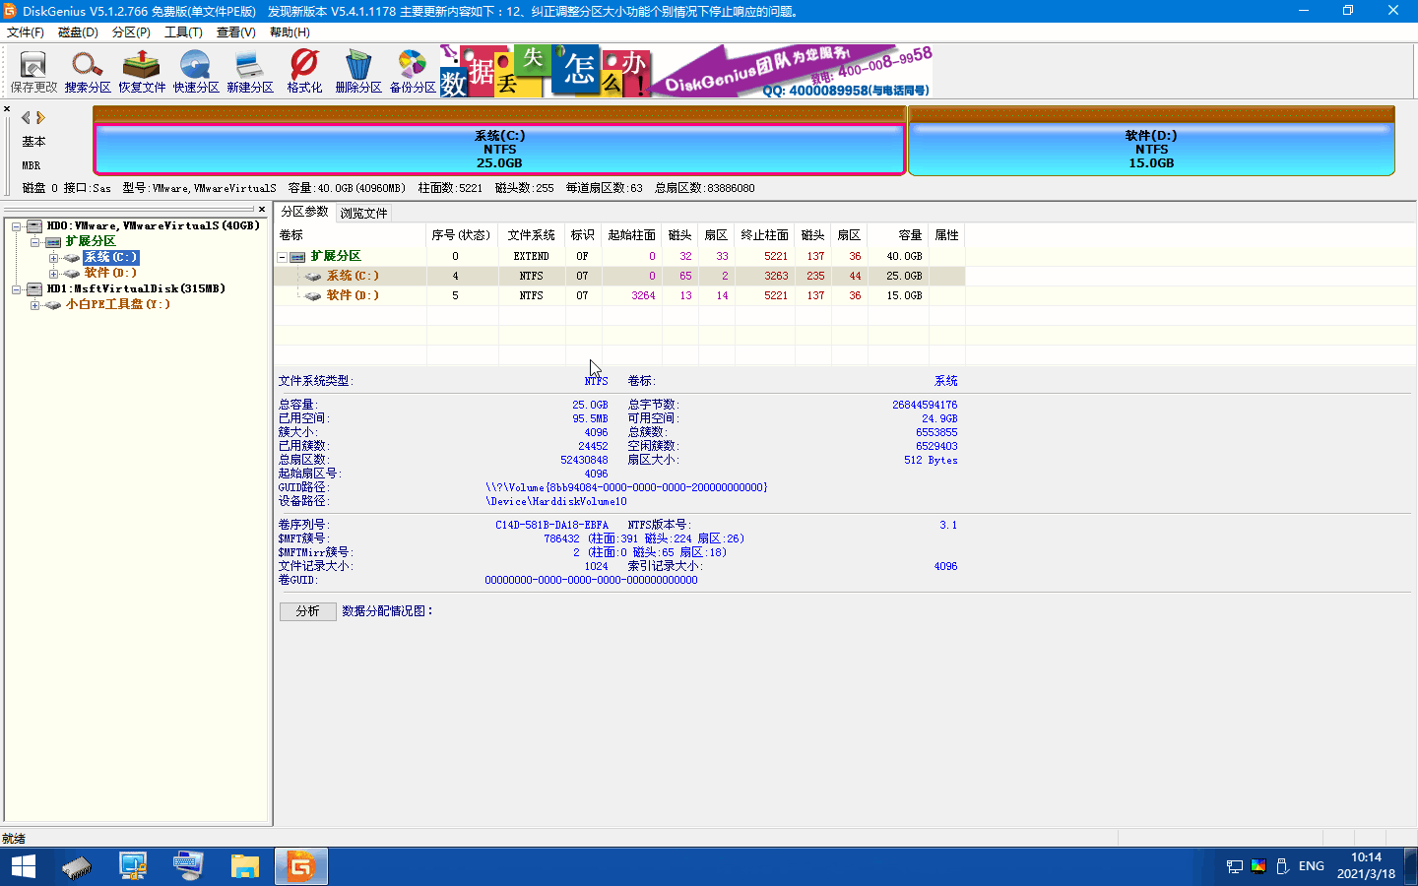1418x886 pixels.
Task: Click the 保存更改 (Save Changes) toolbar icon
Action: (33, 72)
